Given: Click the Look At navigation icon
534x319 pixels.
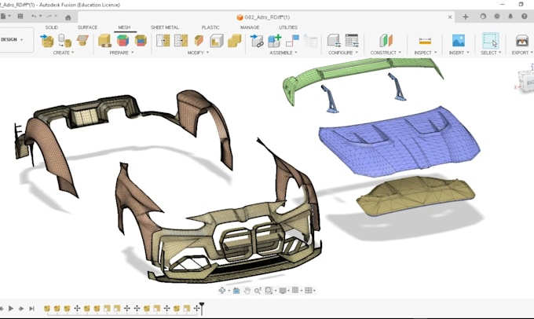Looking at the screenshot, I should (x=236, y=291).
